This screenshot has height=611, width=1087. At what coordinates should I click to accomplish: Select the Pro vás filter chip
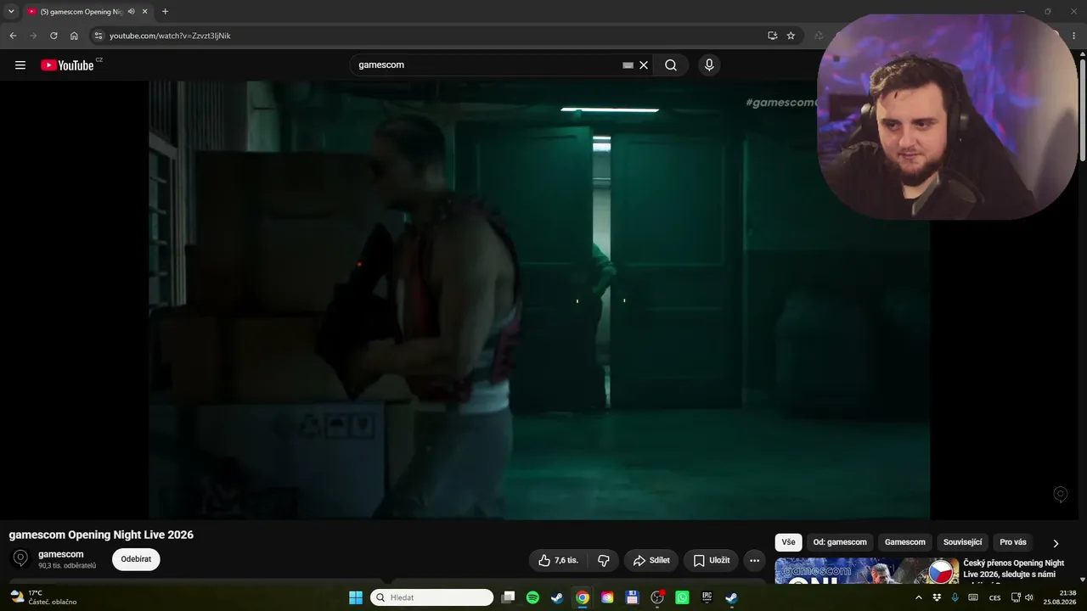click(x=1013, y=542)
